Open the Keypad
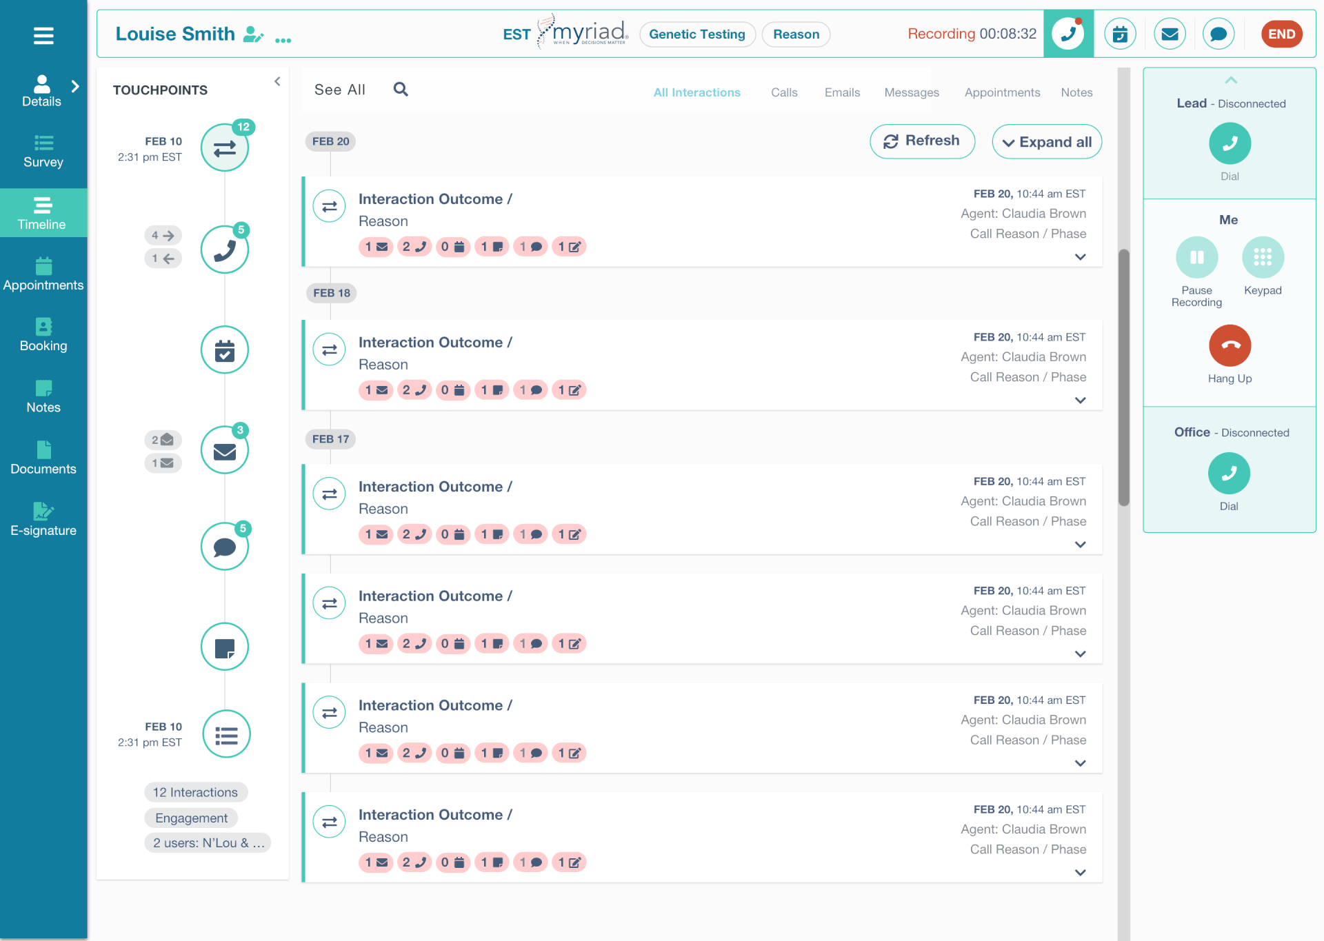 click(x=1263, y=257)
